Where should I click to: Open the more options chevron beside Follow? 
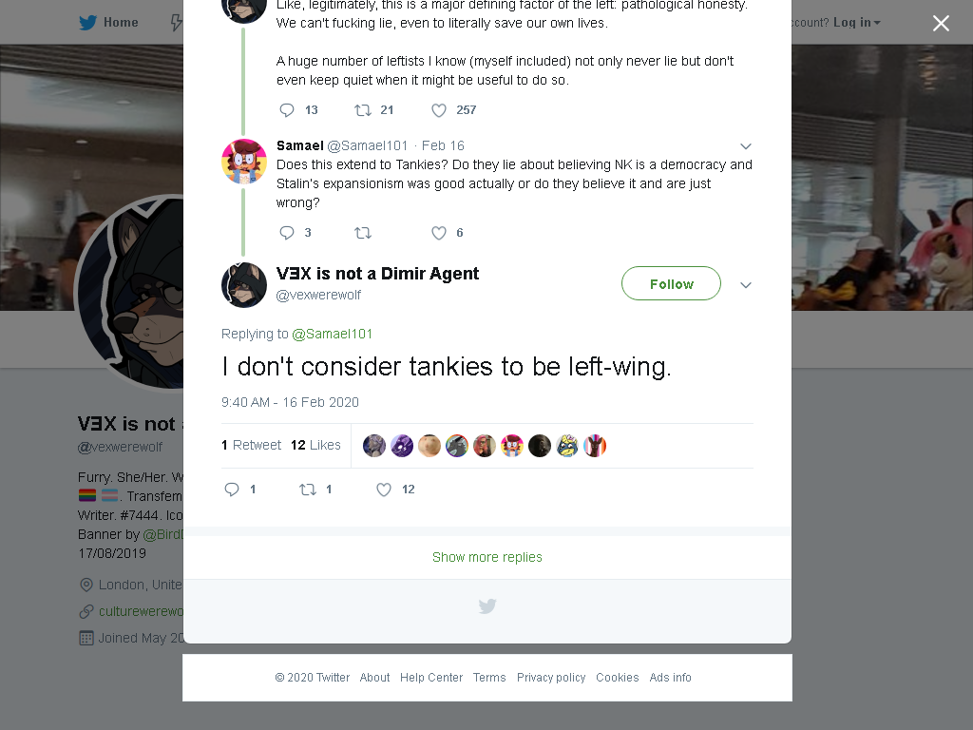pyautogui.click(x=746, y=285)
